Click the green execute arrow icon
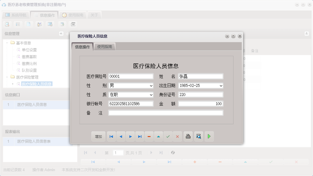Screen dimensions: 313x176 point(209,136)
